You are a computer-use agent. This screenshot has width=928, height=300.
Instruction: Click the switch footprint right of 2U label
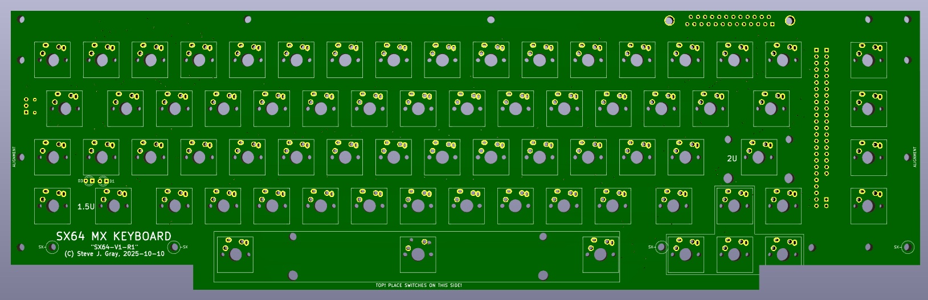(758, 157)
